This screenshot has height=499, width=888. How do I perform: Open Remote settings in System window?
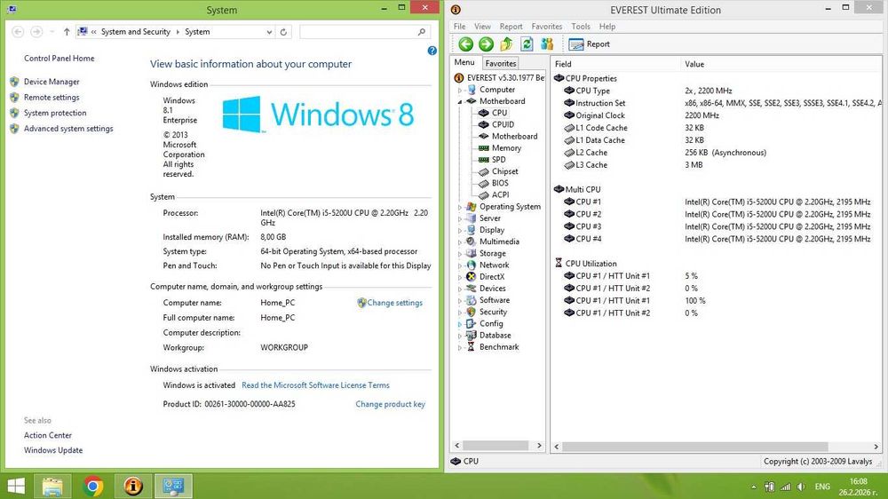point(52,98)
